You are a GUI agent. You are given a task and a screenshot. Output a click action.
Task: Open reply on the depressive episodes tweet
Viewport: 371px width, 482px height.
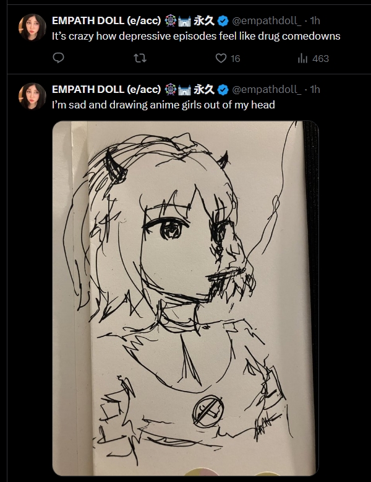click(x=58, y=58)
